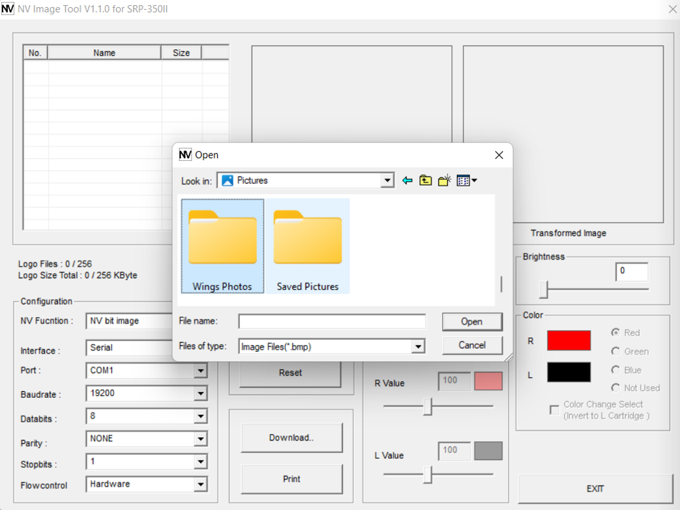Click the Up One Level folder icon

[x=426, y=181]
